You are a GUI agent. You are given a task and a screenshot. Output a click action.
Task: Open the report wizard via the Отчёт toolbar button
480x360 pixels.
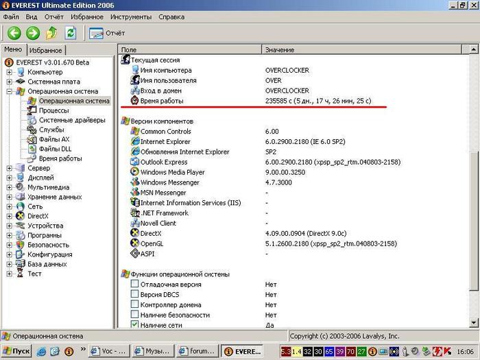click(107, 33)
